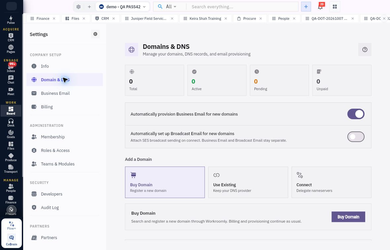
Task: Expand the All search filter dropdown
Action: click(171, 7)
